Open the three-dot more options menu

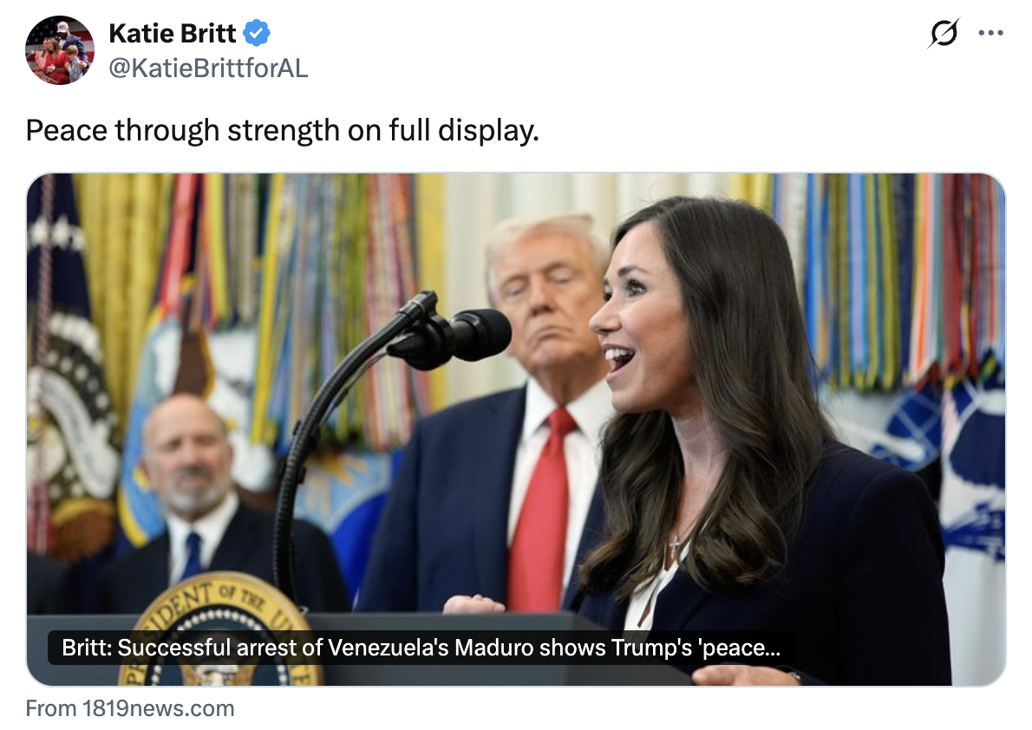coord(990,33)
